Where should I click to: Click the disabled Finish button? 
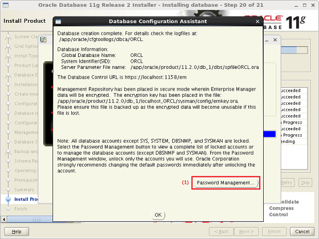coord(274,232)
